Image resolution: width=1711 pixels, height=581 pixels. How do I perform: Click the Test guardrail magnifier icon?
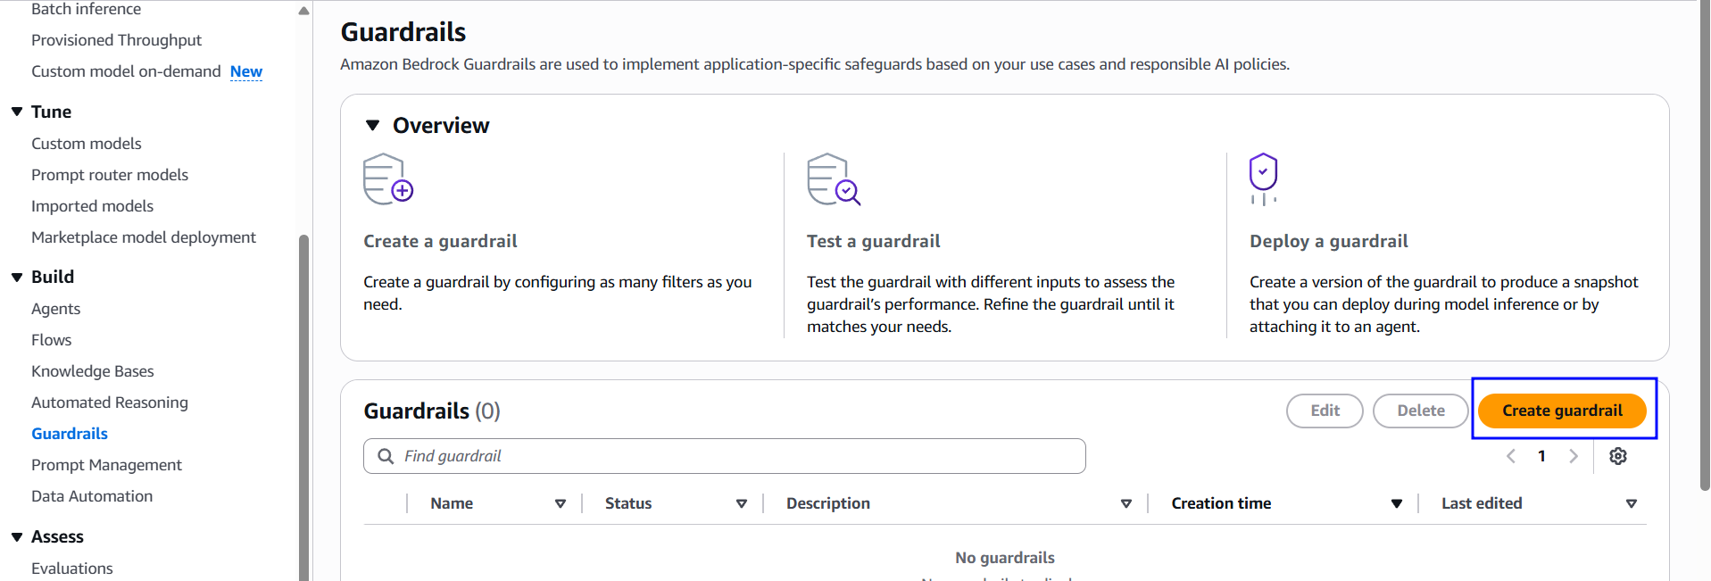tap(834, 178)
